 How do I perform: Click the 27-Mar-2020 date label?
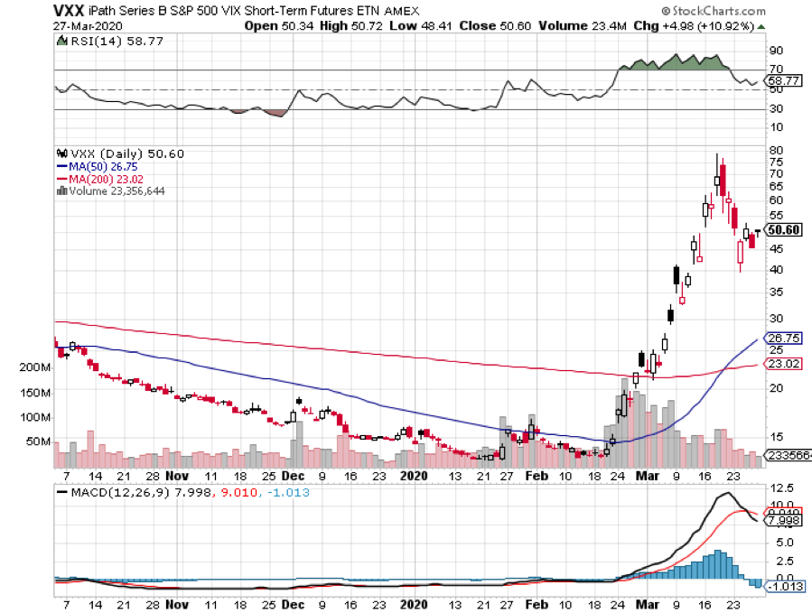88,26
